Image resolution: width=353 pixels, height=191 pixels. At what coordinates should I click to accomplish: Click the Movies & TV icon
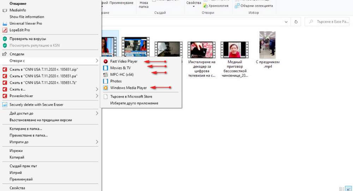(105, 68)
